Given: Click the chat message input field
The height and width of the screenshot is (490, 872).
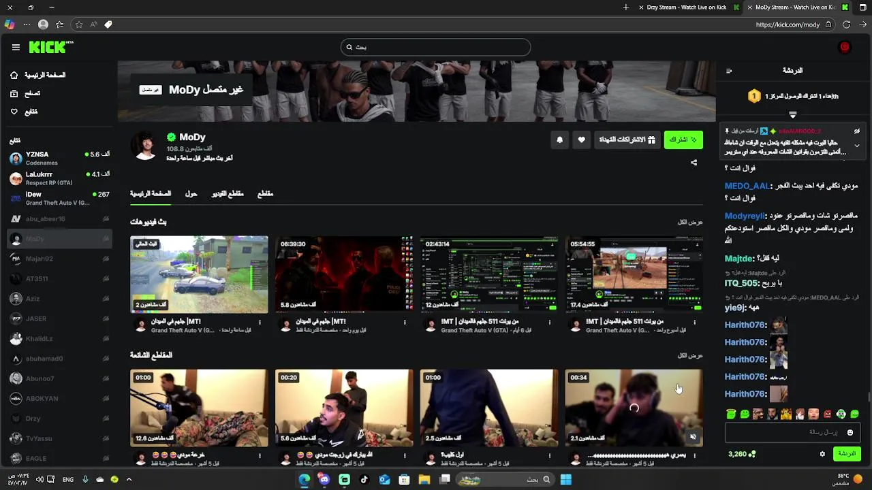Looking at the screenshot, I should (x=792, y=432).
